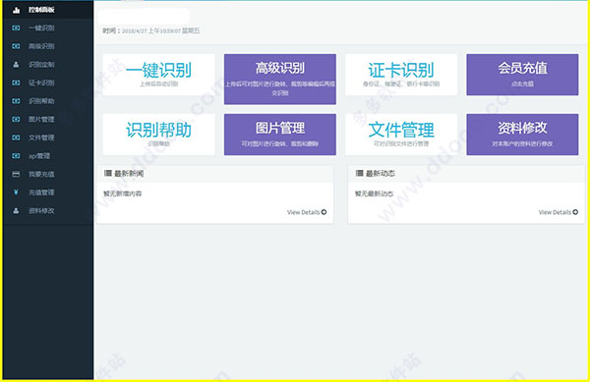Click the 最新新闻 panel title
This screenshot has height=382, width=590.
click(x=129, y=174)
